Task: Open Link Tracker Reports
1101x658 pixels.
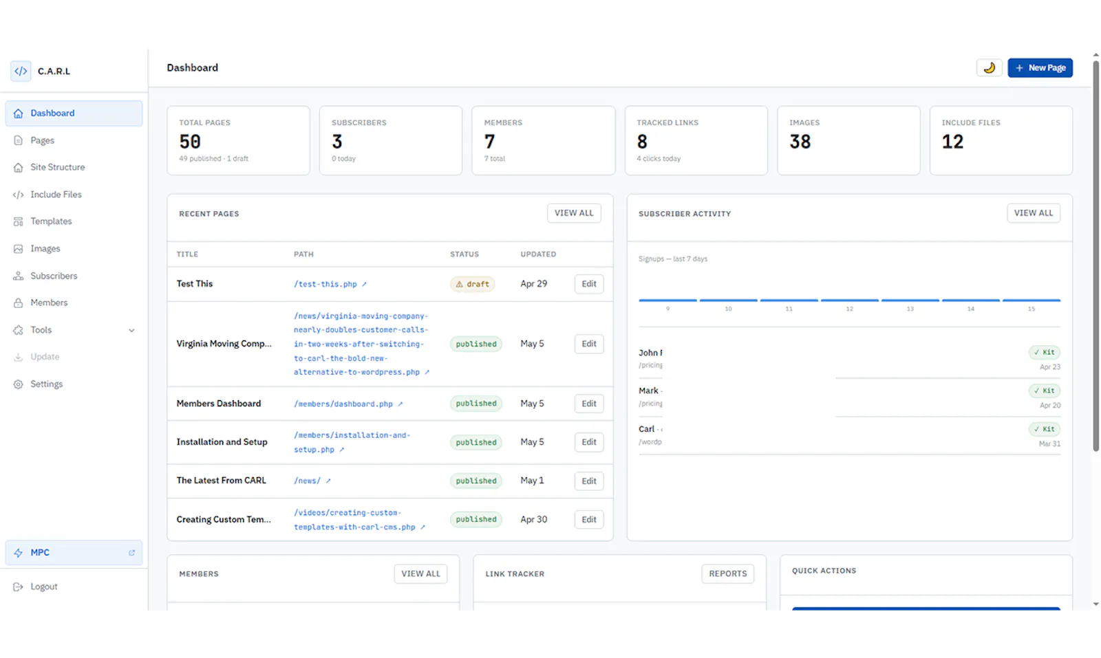Action: (728, 573)
